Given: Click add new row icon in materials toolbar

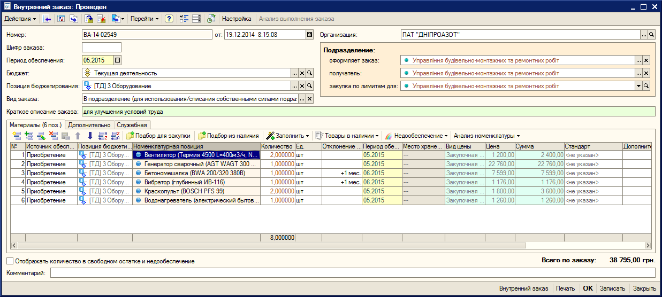Looking at the screenshot, I should coord(16,136).
